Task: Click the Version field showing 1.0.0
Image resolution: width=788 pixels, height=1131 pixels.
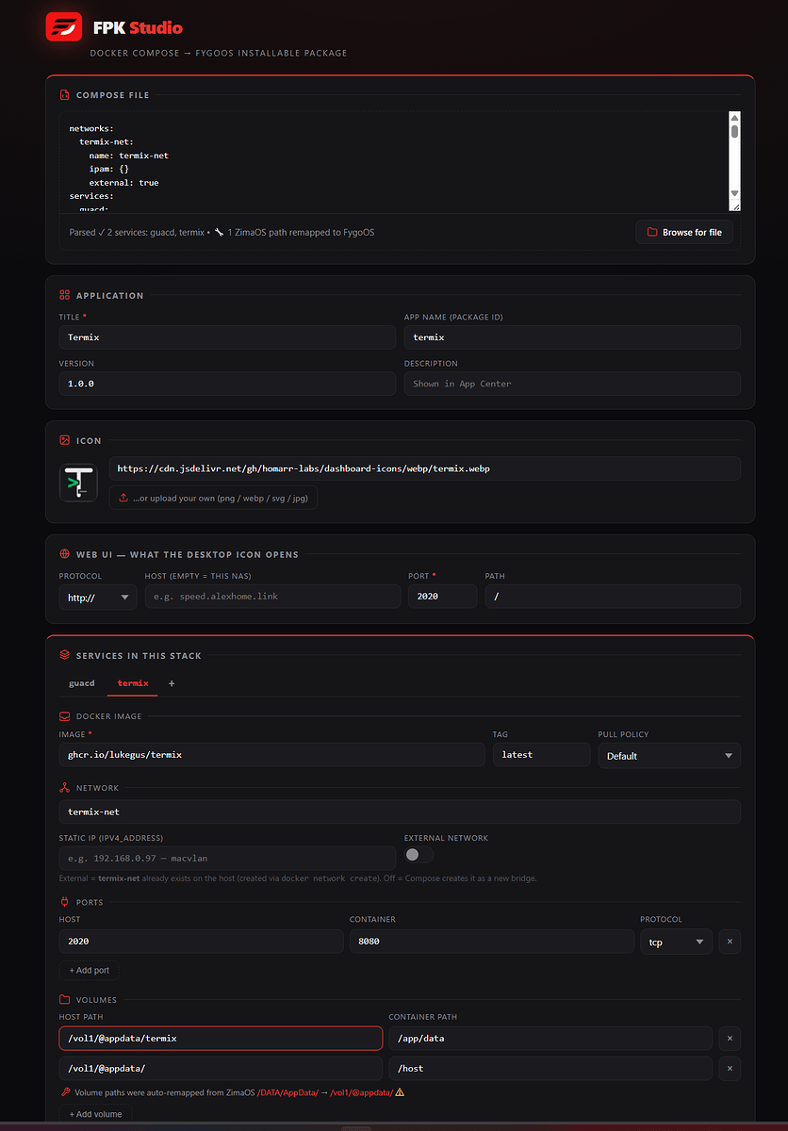Action: click(x=227, y=384)
